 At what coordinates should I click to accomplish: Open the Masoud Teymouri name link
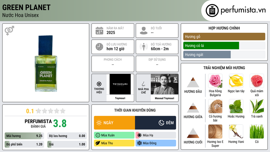[165, 98]
